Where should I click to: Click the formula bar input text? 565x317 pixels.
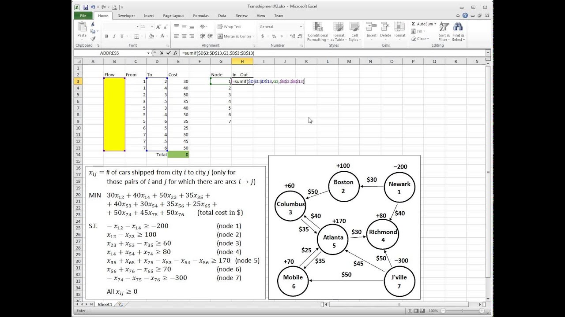tap(218, 53)
